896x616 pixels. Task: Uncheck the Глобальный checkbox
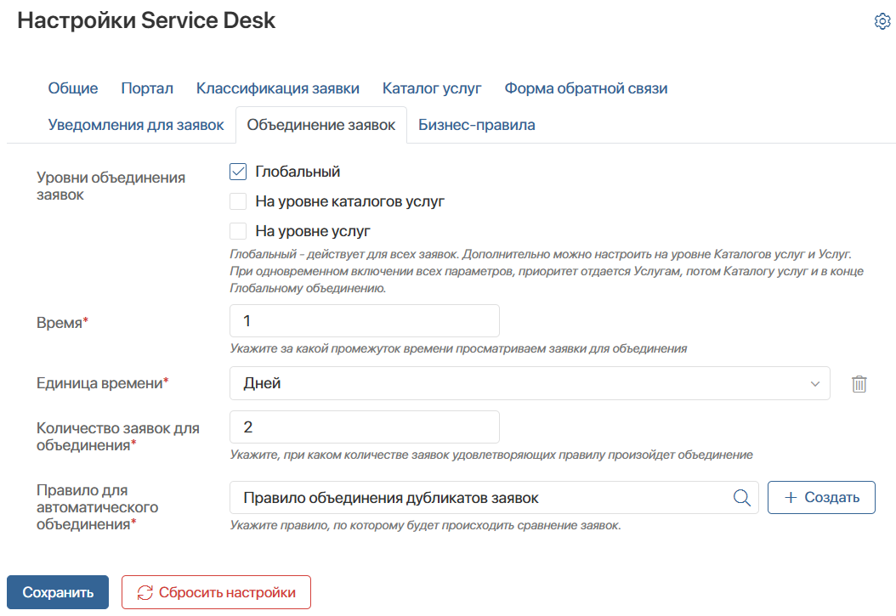tap(238, 172)
